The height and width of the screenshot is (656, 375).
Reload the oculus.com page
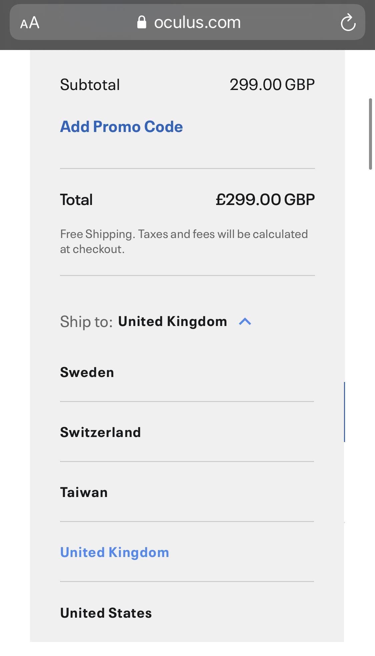click(348, 23)
